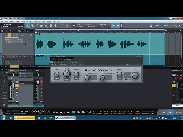This screenshot has height=137, width=183.
Task: Show automation using the curve icon
Action: pos(19,31)
